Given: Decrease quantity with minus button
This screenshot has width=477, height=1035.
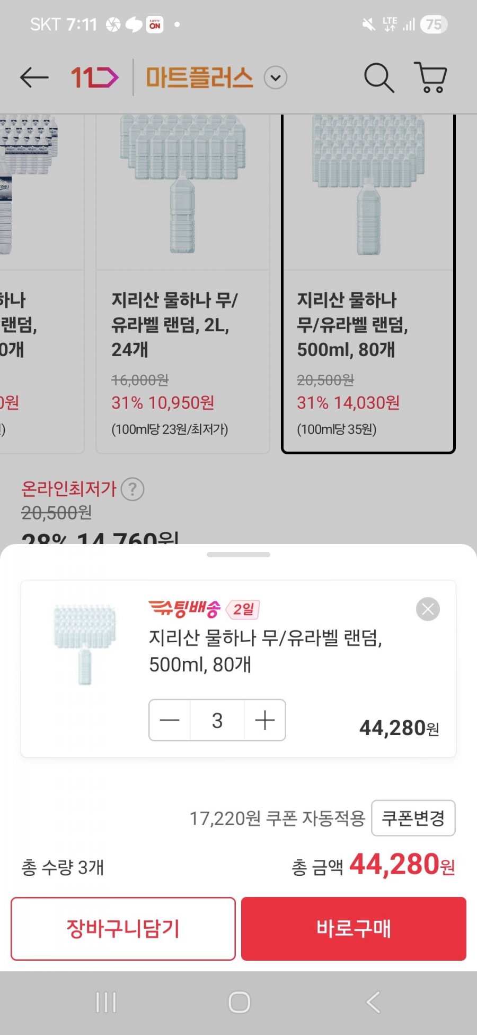Looking at the screenshot, I should pyautogui.click(x=170, y=720).
